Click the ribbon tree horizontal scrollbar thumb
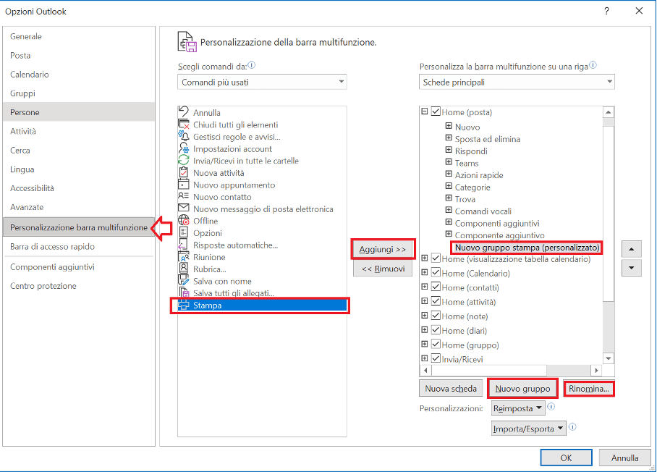The height and width of the screenshot is (472, 657). (x=489, y=370)
